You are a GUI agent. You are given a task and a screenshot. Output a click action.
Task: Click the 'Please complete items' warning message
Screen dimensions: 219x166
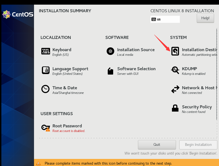(x=108, y=163)
